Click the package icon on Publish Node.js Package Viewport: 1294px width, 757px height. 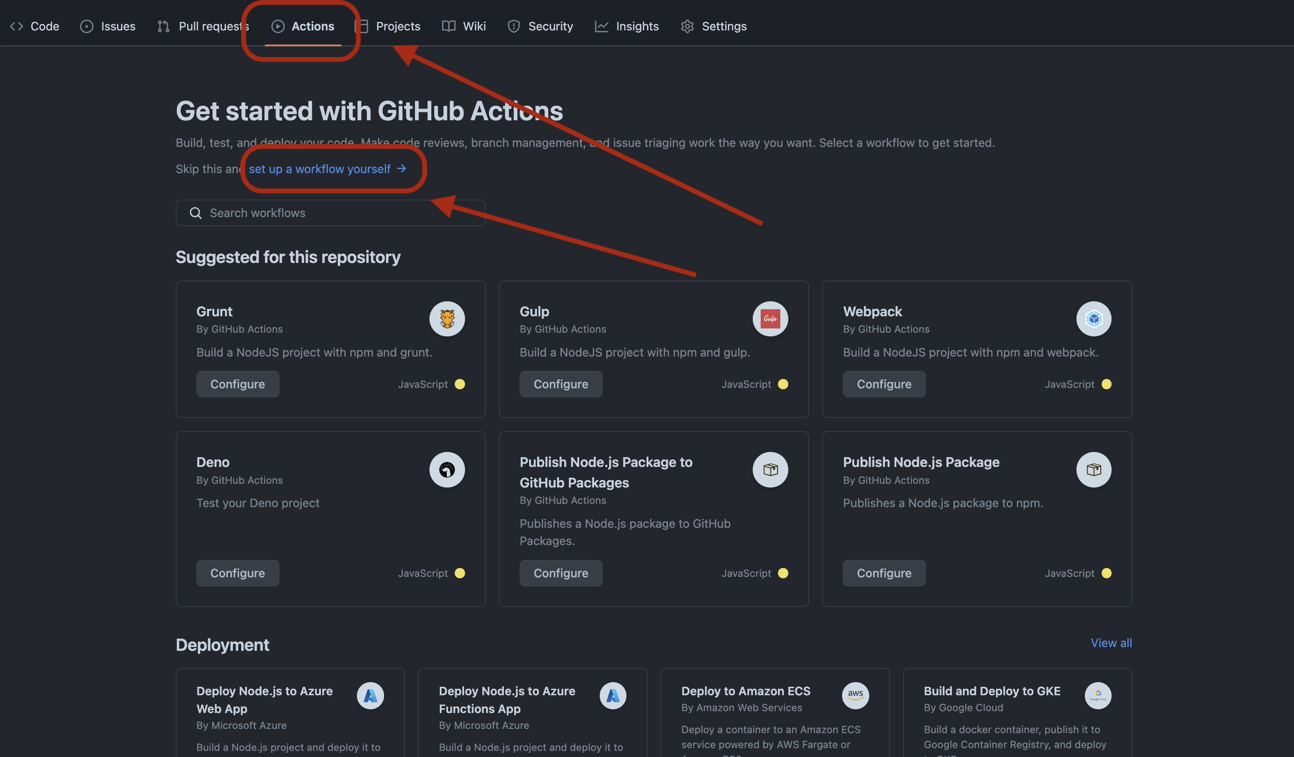(x=1093, y=469)
